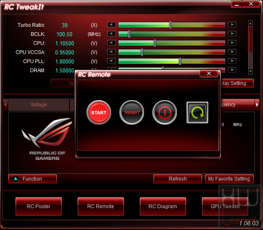The height and width of the screenshot is (230, 263).
Task: Decrease CPU VCCSA with its left arrow
Action: 112,52
